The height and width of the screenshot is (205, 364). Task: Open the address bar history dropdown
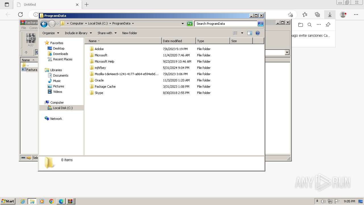[x=183, y=24]
